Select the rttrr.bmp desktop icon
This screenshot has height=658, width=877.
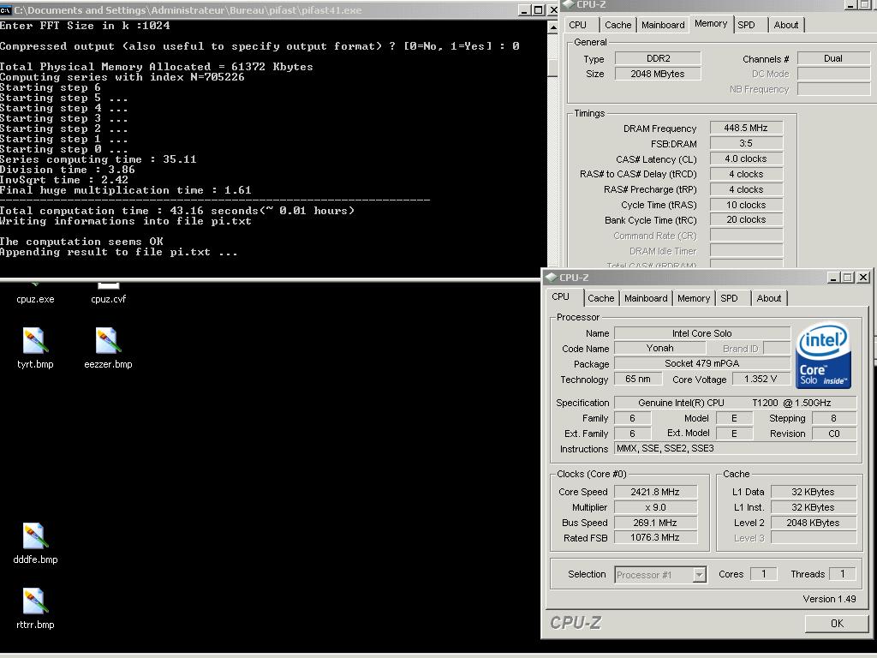coord(34,609)
